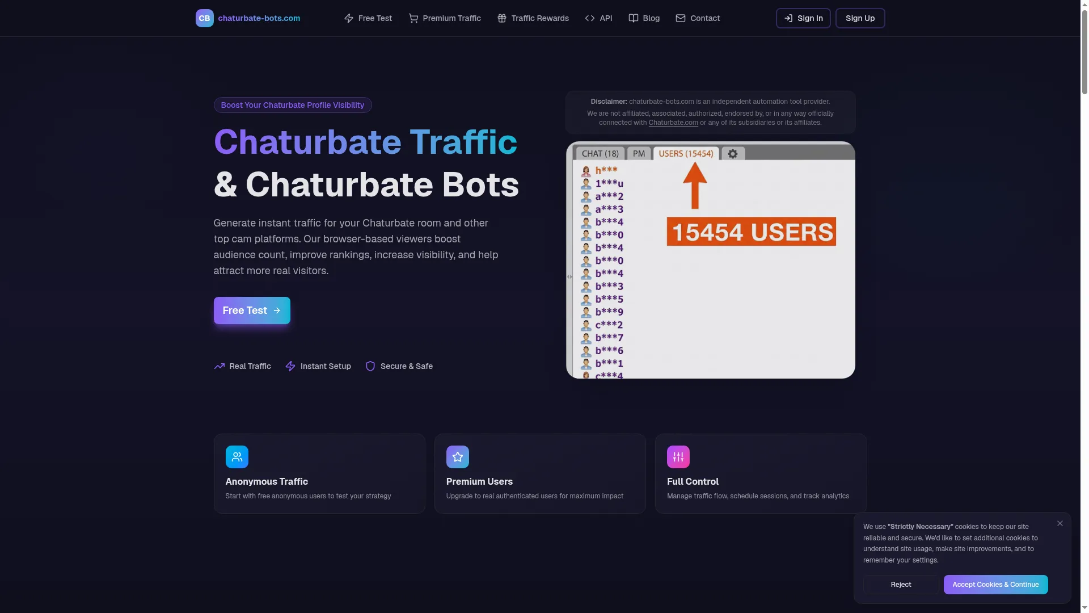1089x613 pixels.
Task: Click the Secure & Safe label
Action: click(x=407, y=366)
